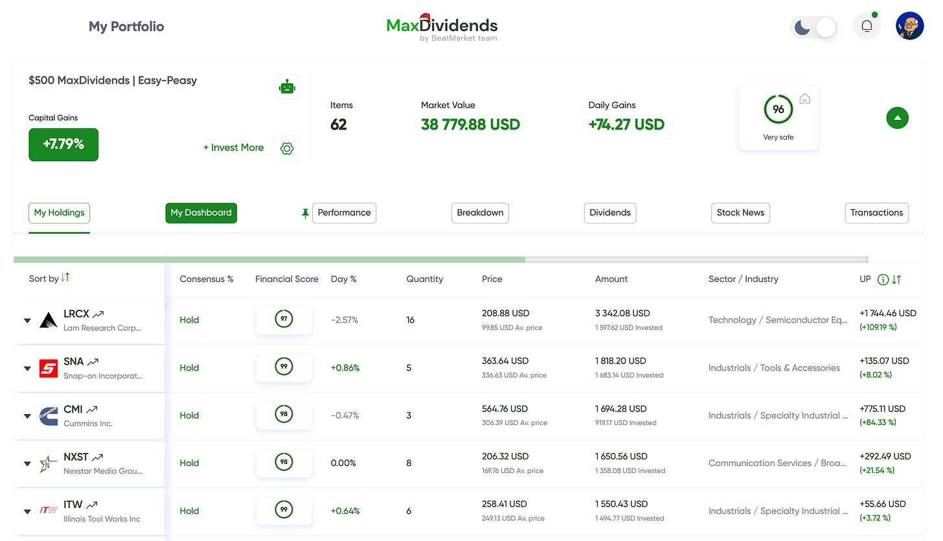Expand the NXST row
The width and height of the screenshot is (943, 541).
point(27,464)
